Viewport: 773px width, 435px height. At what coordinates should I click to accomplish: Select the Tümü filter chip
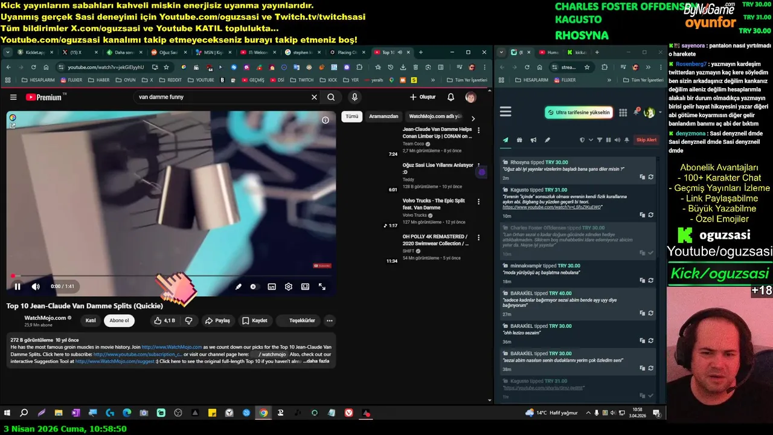[x=351, y=116]
